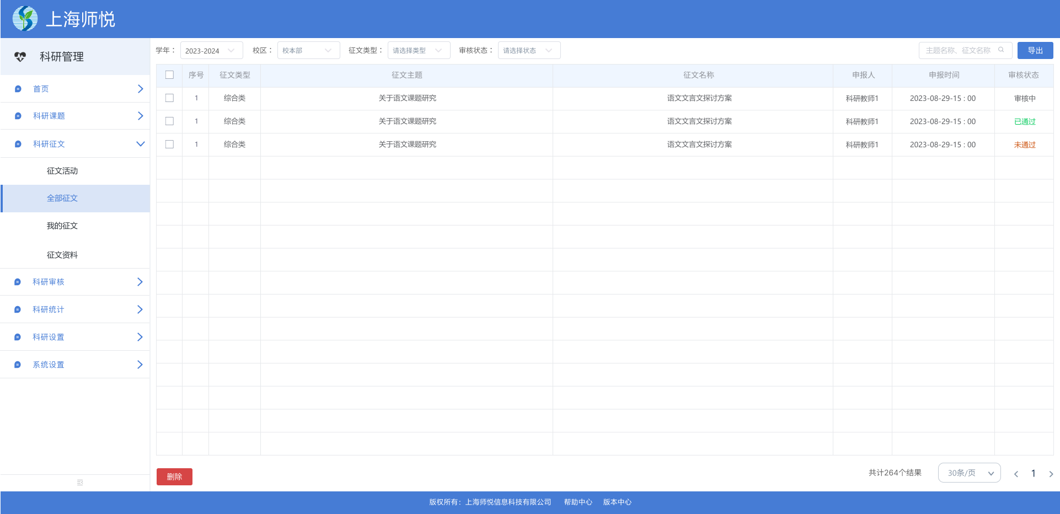The width and height of the screenshot is (1060, 514).
Task: Go to previous page arrow
Action: point(1016,474)
